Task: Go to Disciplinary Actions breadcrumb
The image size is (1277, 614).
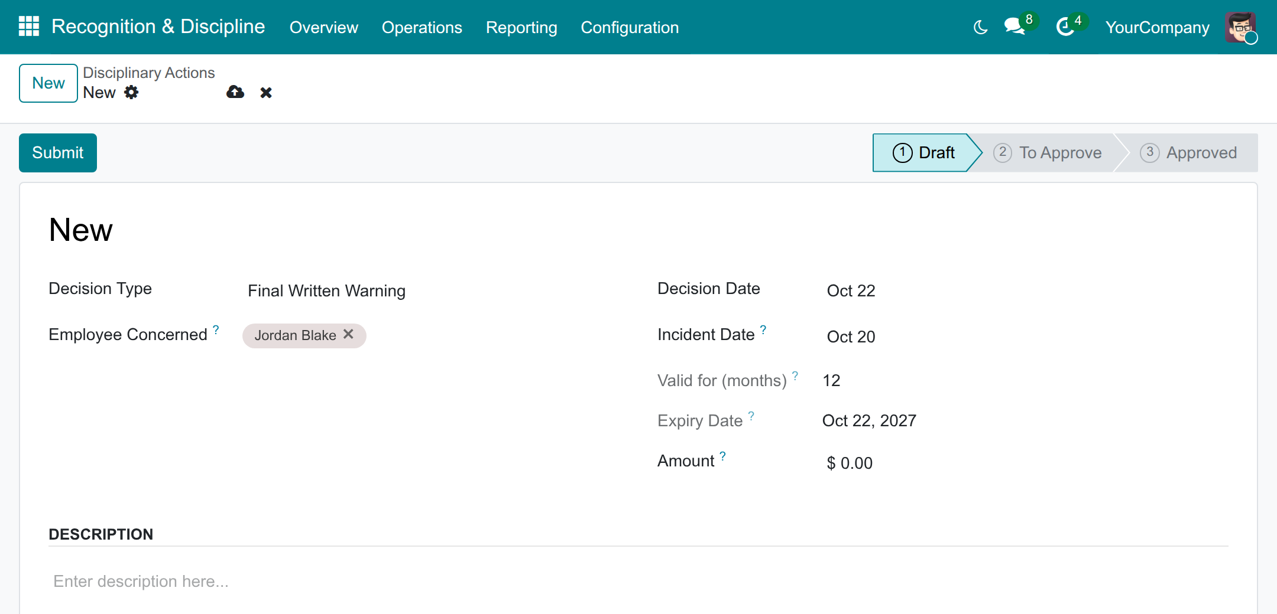Action: [x=149, y=73]
